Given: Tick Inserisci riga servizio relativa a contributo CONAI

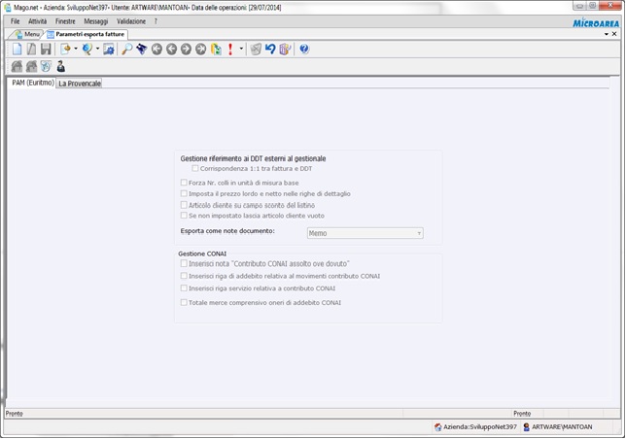Looking at the screenshot, I should point(185,288).
